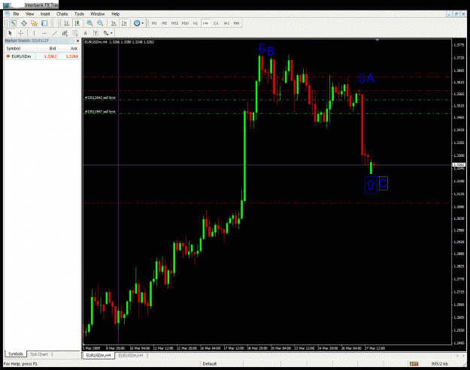Click the #33512042 sell limit order label
The width and height of the screenshot is (470, 370).
pos(100,98)
